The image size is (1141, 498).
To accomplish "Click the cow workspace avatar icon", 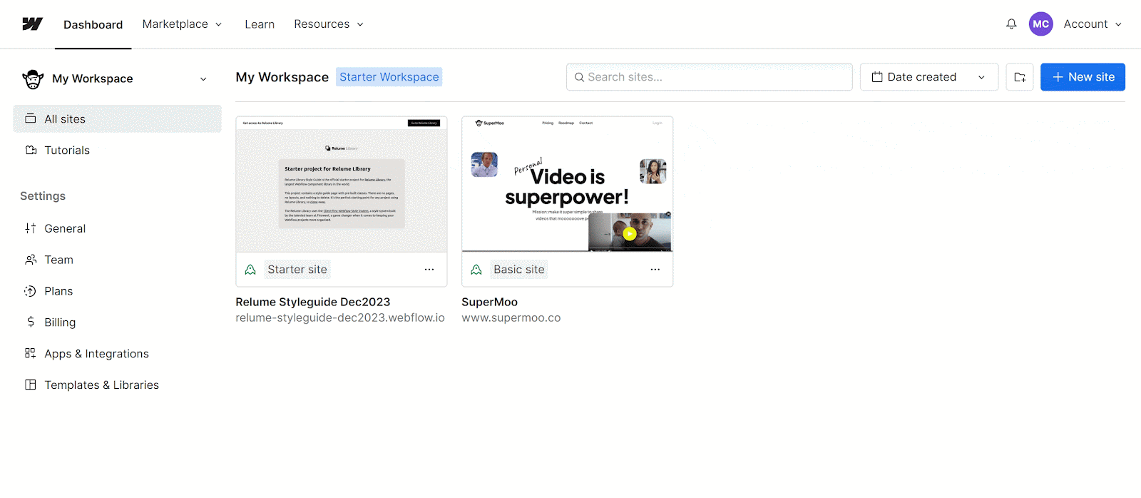I will pyautogui.click(x=33, y=79).
